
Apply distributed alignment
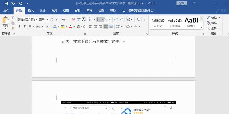(x=111, y=27)
